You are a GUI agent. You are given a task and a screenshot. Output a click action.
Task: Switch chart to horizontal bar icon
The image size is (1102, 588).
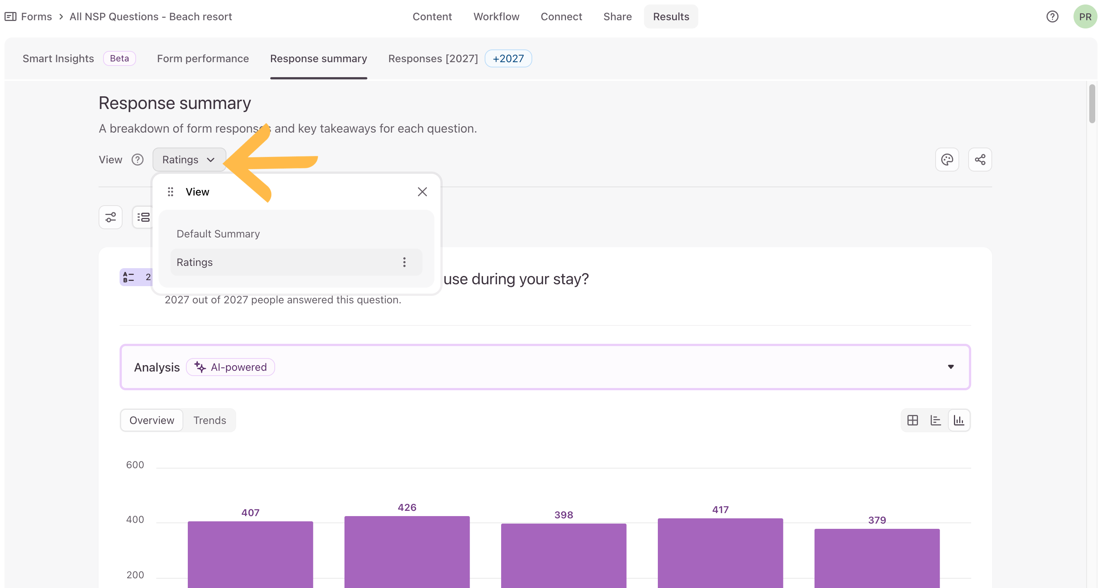point(936,421)
